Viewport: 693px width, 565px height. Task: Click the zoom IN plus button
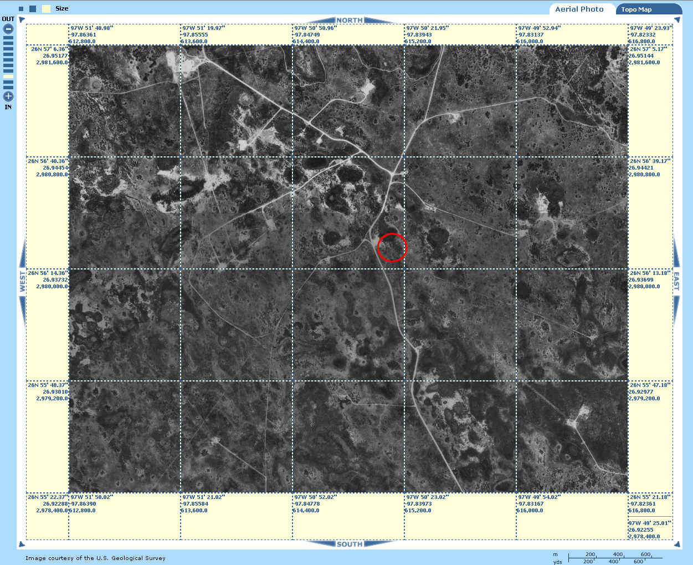coord(8,96)
